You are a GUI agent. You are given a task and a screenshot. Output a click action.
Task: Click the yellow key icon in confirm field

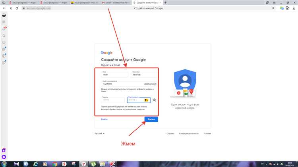coord(146,100)
